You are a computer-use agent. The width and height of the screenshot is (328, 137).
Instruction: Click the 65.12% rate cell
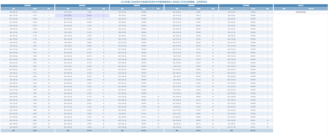point(89,19)
